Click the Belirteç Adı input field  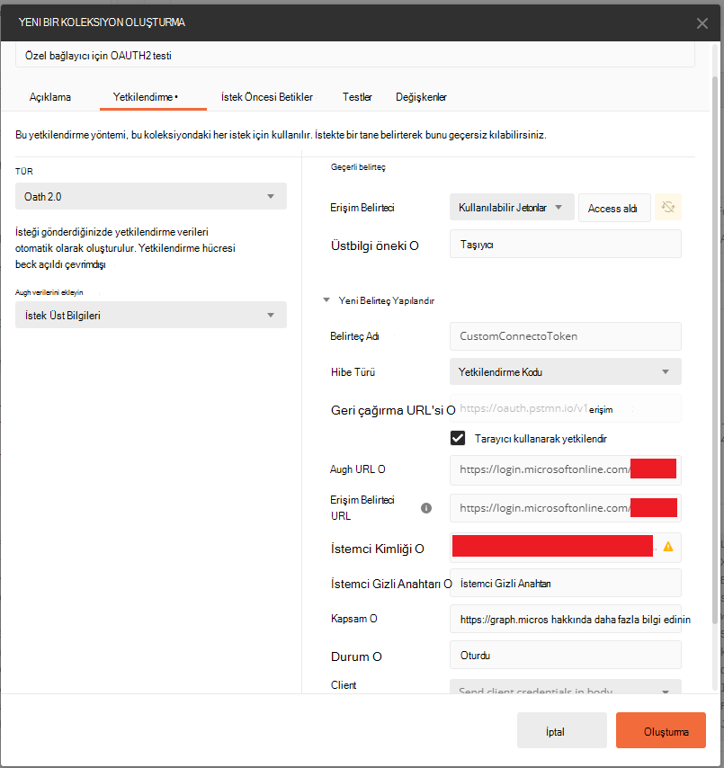tap(566, 336)
